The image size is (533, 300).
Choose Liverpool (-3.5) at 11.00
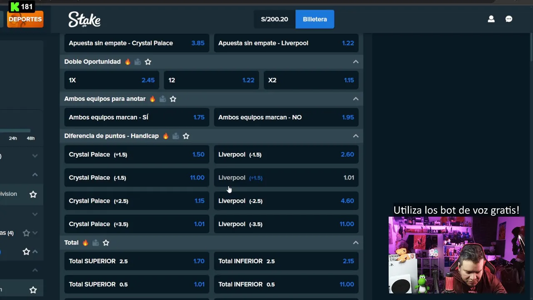(x=286, y=224)
